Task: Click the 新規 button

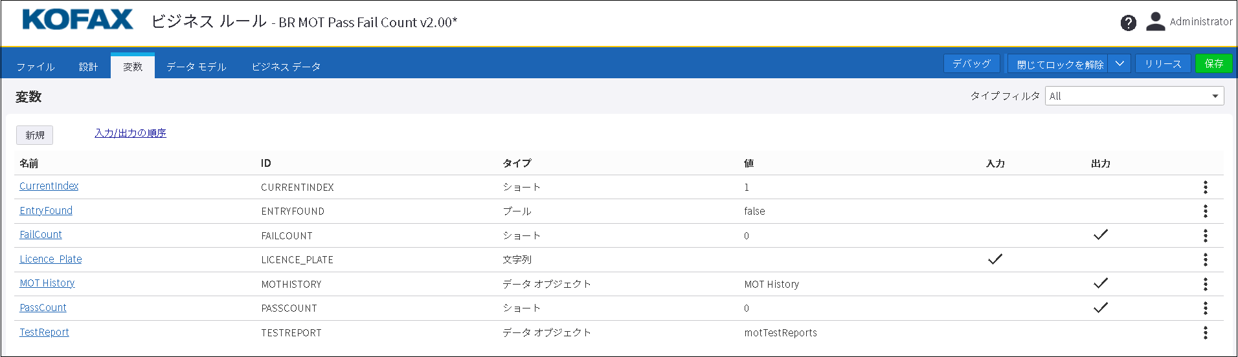Action: (35, 135)
